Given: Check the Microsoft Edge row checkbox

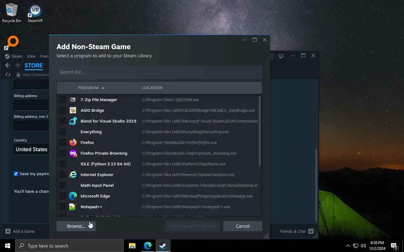Looking at the screenshot, I should [63, 196].
